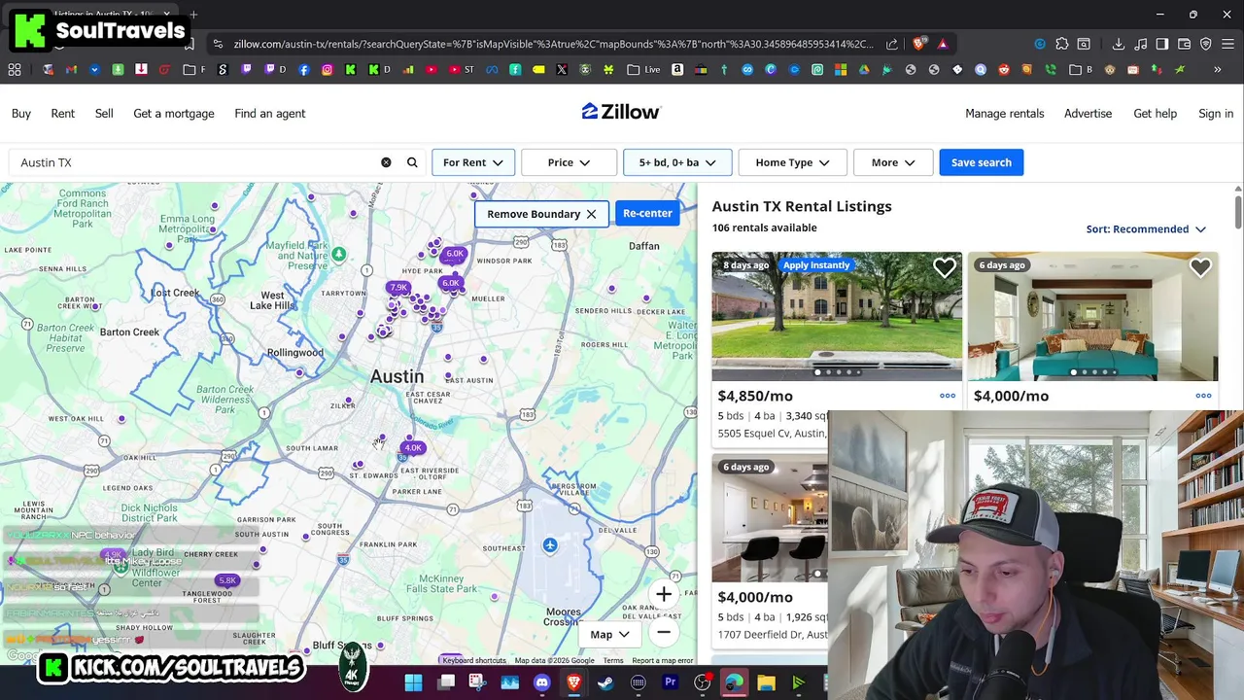Zoom out on the map
Viewport: 1244px width, 700px height.
point(664,633)
